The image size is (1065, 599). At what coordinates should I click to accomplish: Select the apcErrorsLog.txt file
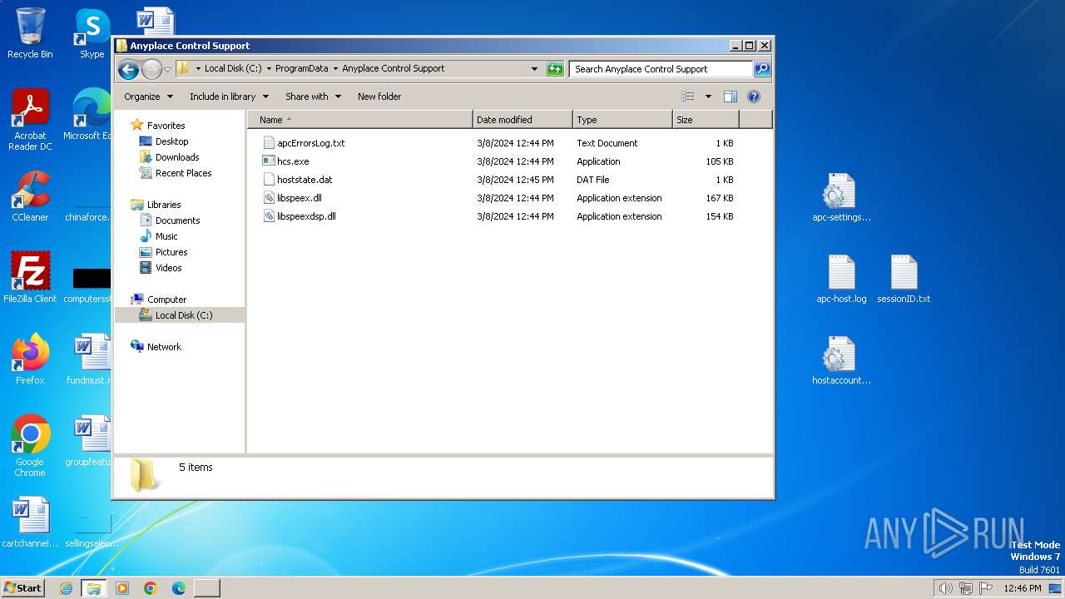(310, 143)
